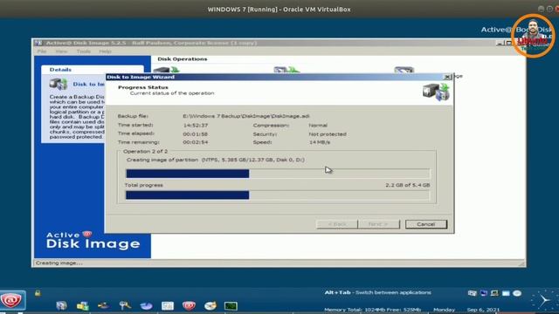
Task: Click the greyed-out Next button
Action: [x=378, y=224]
